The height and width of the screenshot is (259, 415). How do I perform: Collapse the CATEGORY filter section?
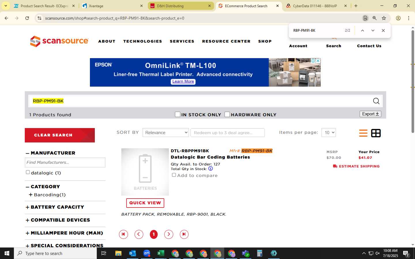[x=27, y=187]
